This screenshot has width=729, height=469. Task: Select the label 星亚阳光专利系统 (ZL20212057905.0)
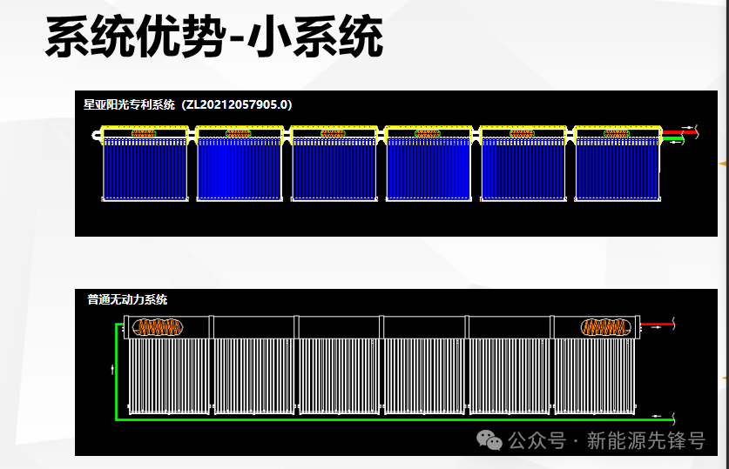(x=188, y=105)
